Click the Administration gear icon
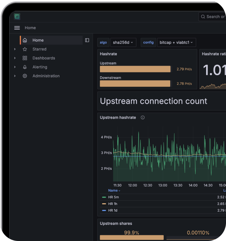The image size is (226, 241). [25, 76]
